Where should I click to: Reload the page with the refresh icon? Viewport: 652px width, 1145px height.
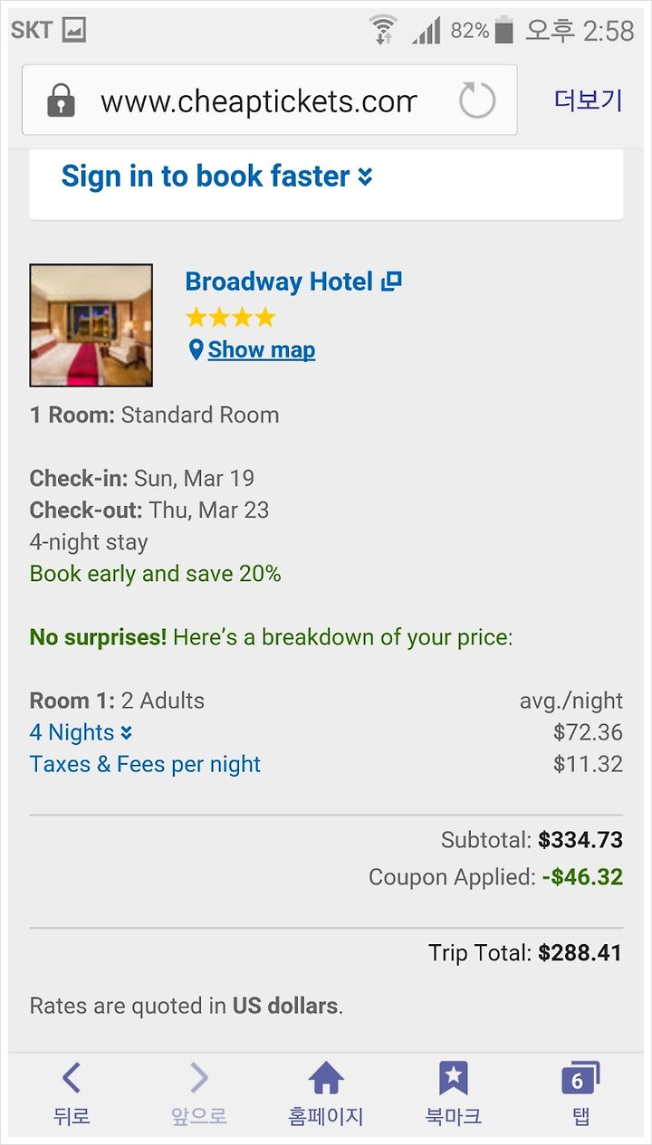pos(477,100)
